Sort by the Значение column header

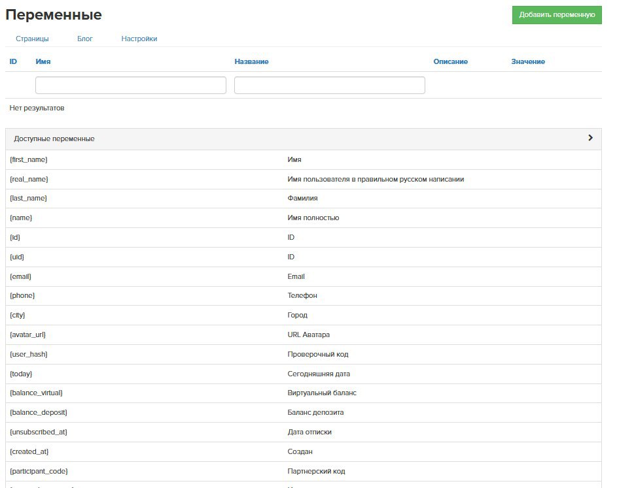pos(528,61)
